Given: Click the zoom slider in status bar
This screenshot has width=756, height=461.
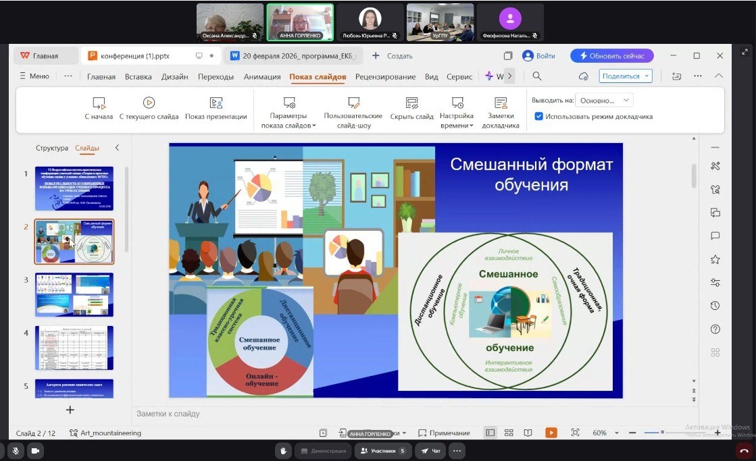Looking at the screenshot, I should click(662, 433).
